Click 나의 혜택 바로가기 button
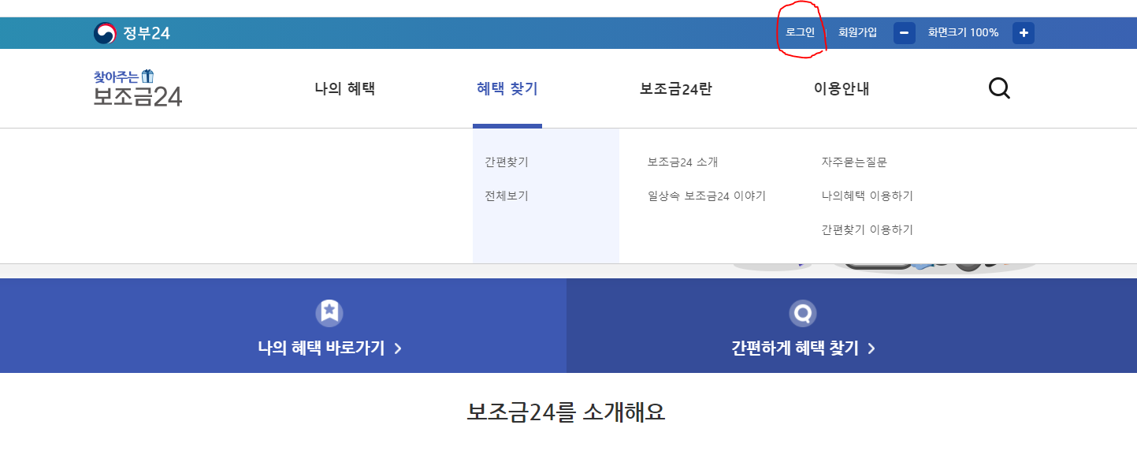Screen dimensions: 1137x451 point(329,348)
